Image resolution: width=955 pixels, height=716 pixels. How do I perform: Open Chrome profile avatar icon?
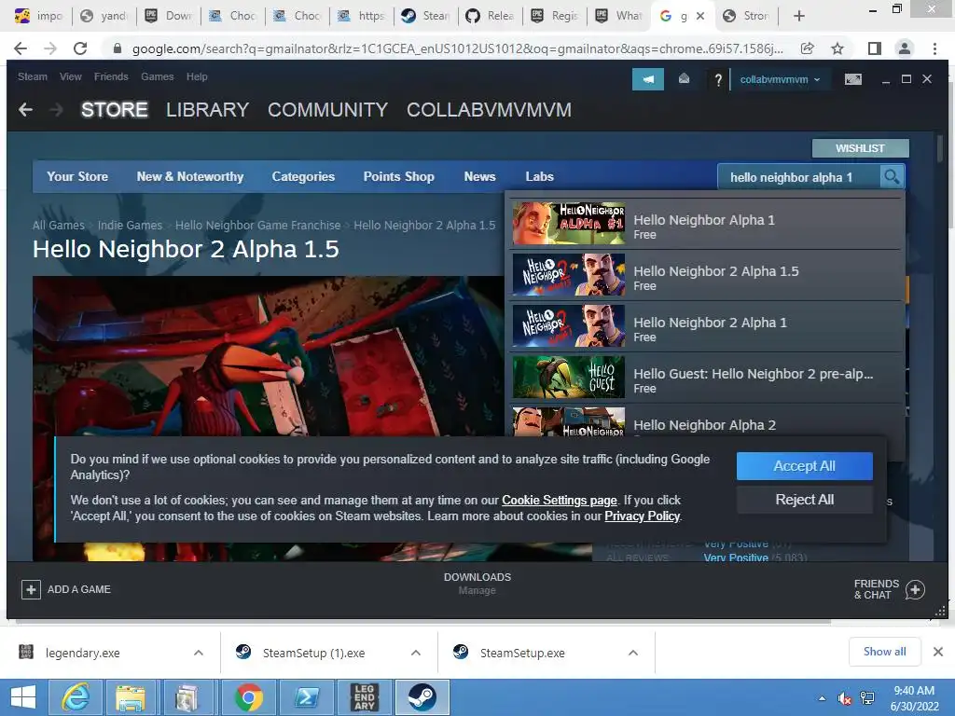click(905, 48)
